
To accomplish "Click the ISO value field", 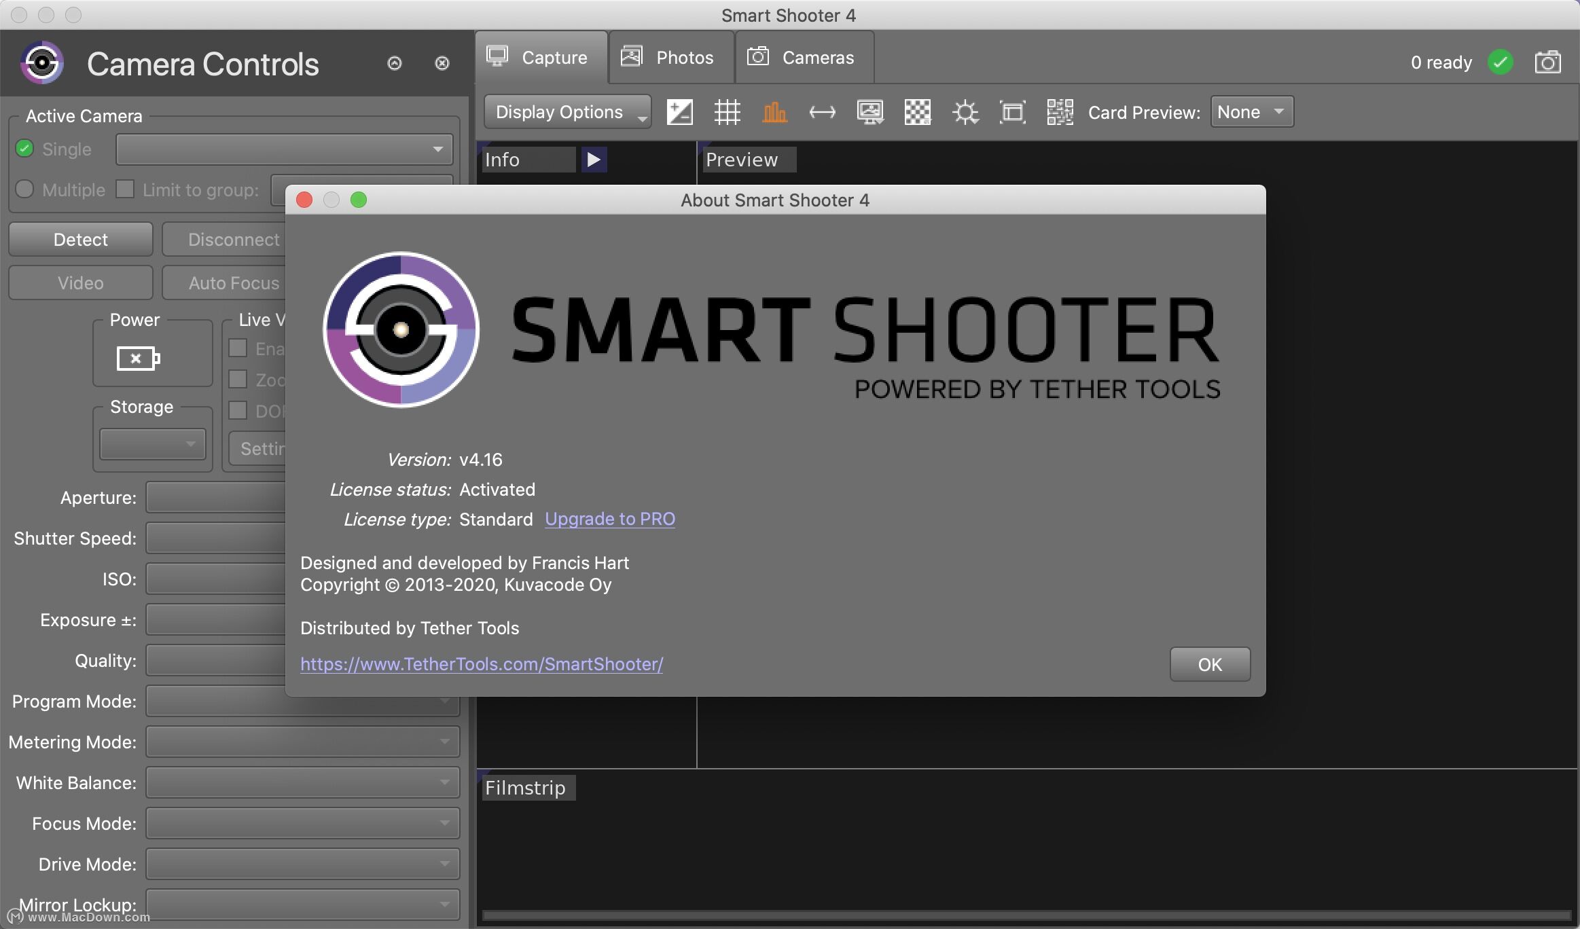I will [216, 579].
